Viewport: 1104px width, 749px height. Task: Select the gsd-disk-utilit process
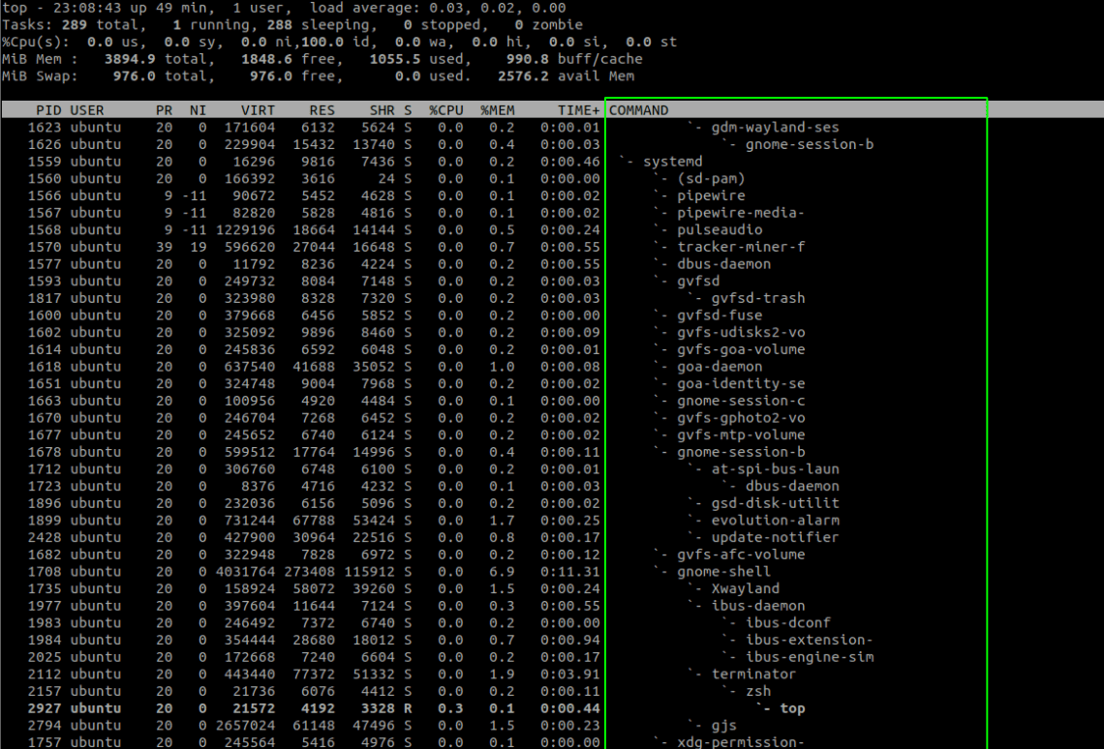tap(775, 503)
